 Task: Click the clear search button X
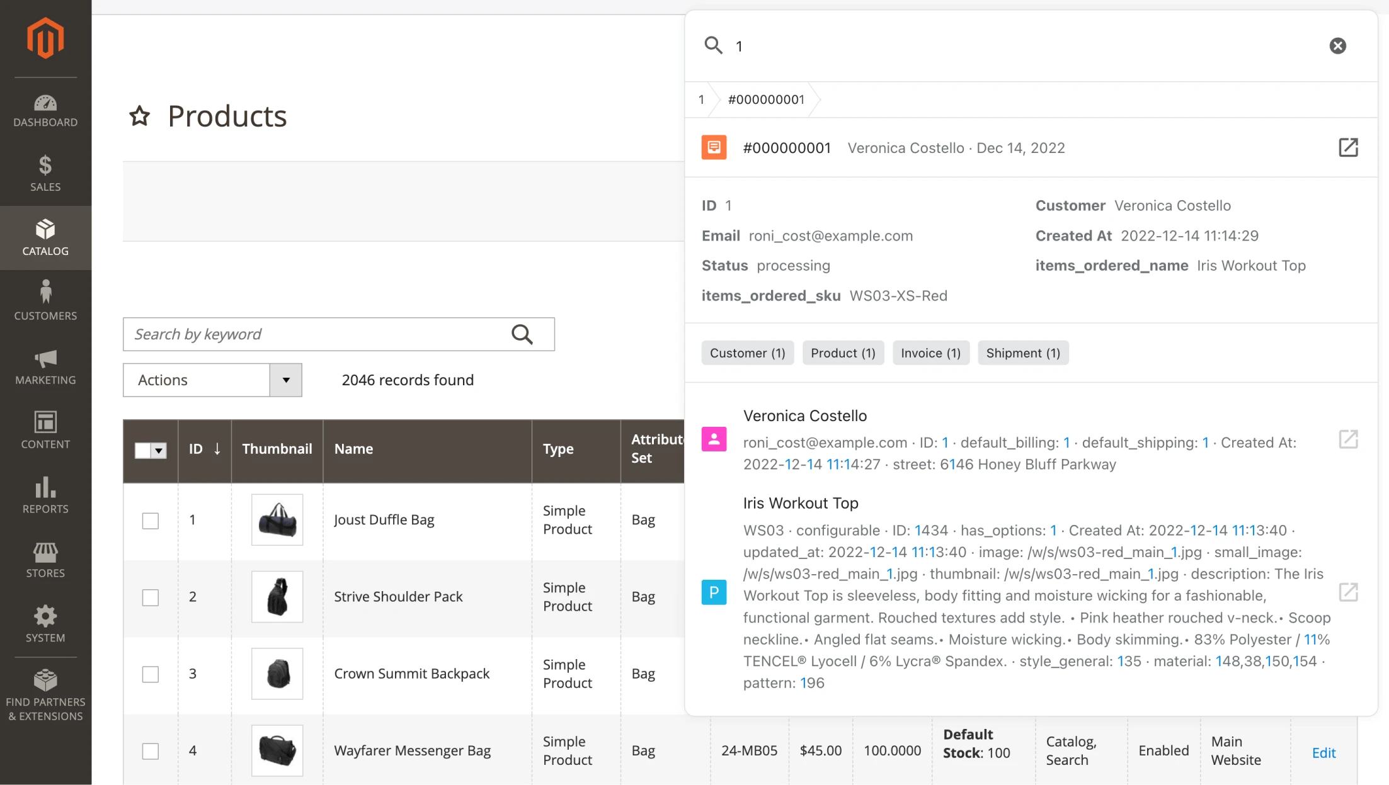tap(1337, 46)
